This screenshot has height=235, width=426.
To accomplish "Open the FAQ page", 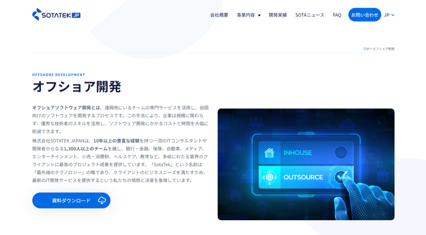I will (337, 15).
